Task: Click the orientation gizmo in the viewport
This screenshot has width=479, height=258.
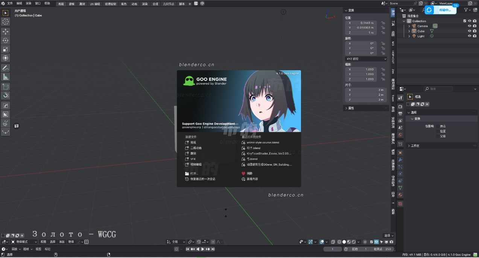Action: 330,15
